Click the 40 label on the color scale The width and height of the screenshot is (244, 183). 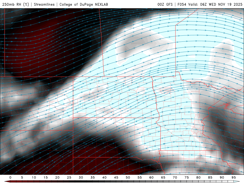104,178
